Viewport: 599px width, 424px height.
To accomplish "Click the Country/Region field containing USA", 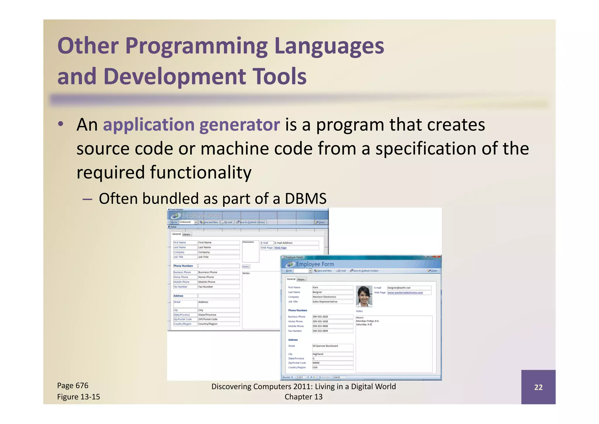I will (333, 367).
